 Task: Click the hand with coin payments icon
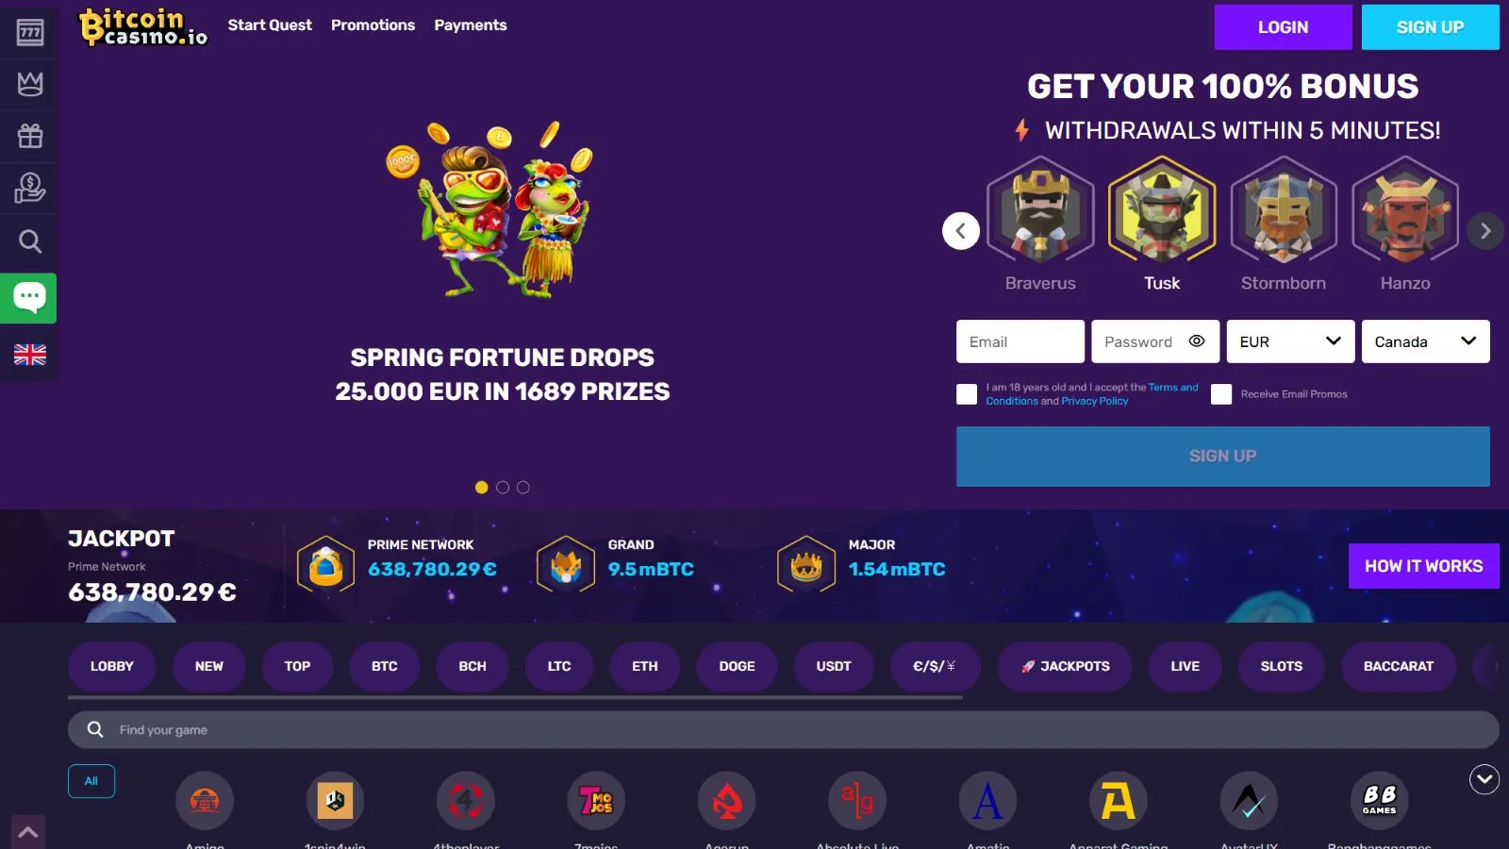29,188
